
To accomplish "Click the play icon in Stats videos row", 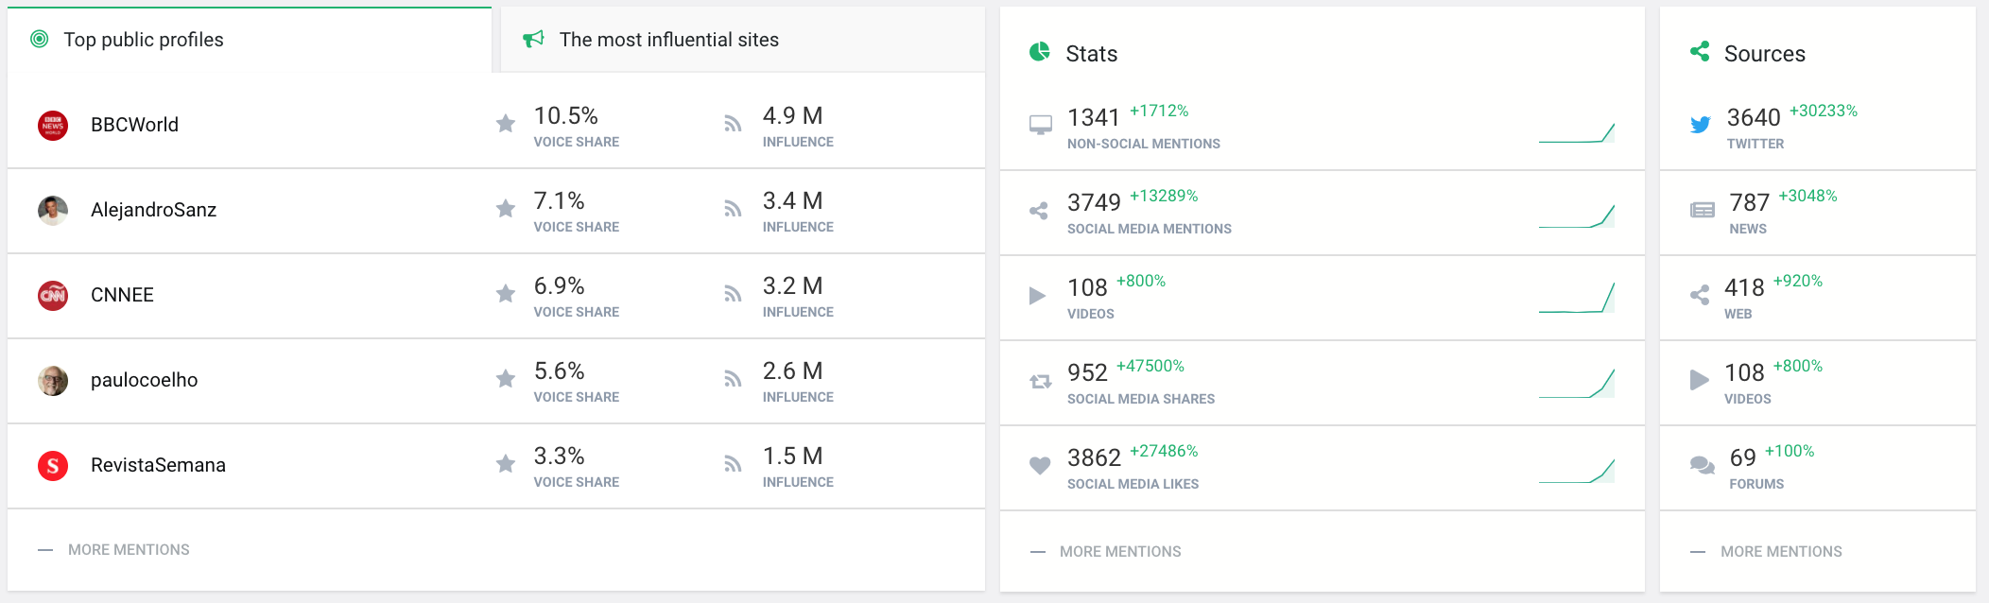I will 1037,296.
